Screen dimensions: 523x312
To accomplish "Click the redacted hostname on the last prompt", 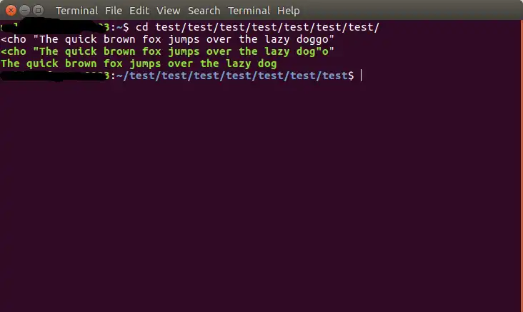I will pyautogui.click(x=54, y=76).
